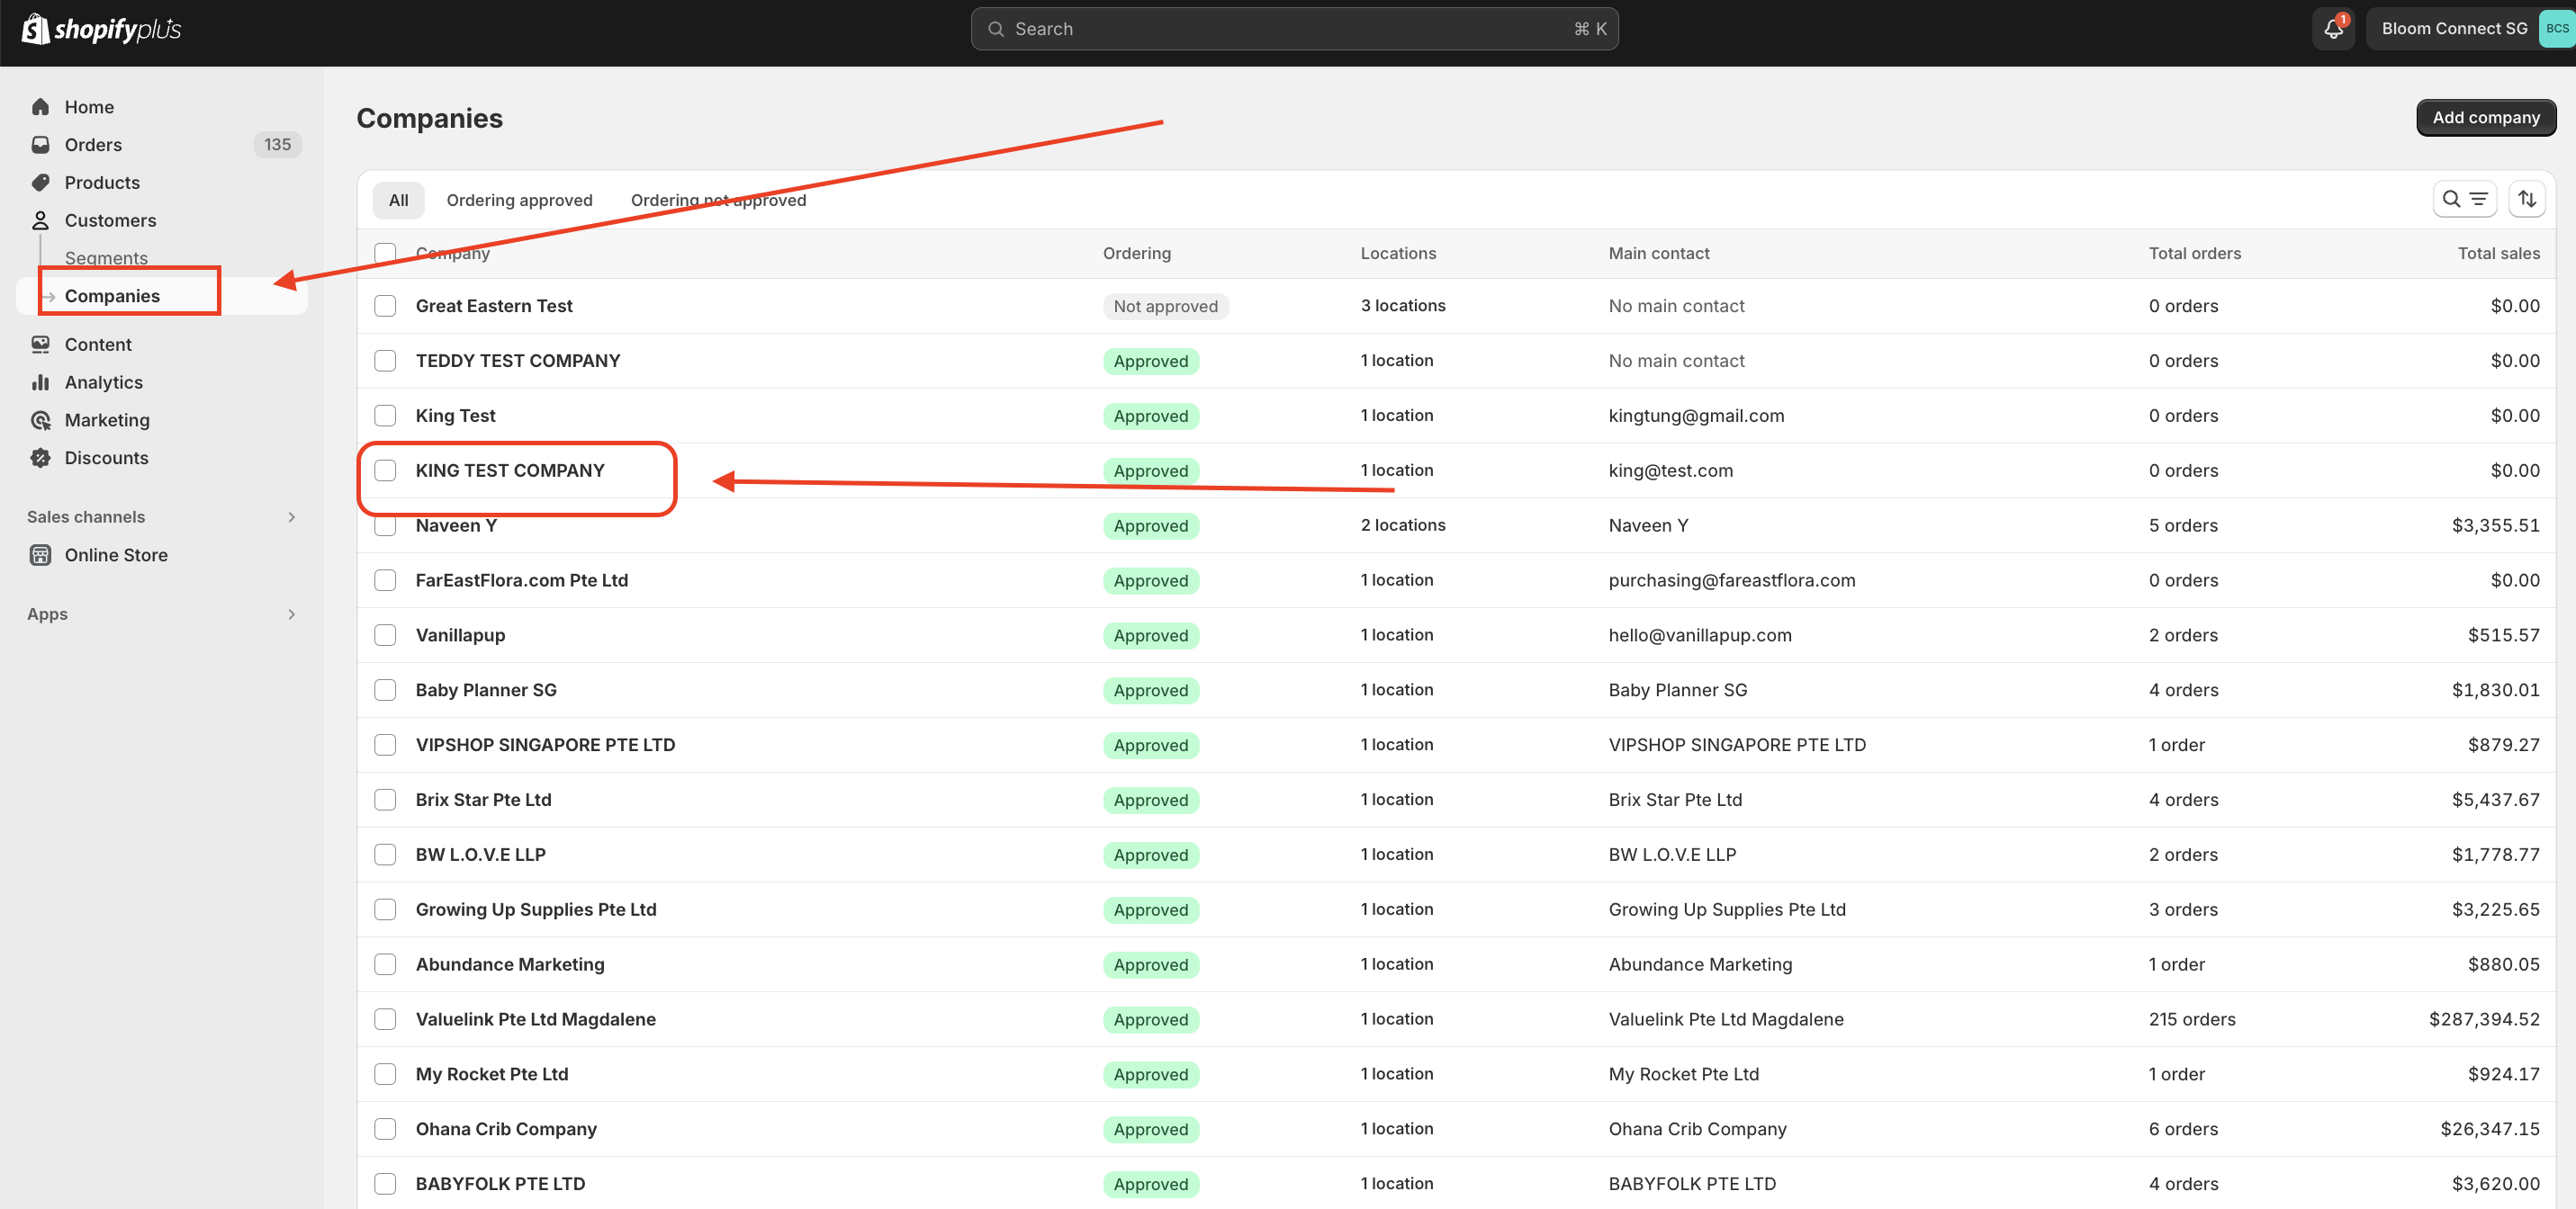Check the KING TEST COMPANY checkbox

coord(385,470)
